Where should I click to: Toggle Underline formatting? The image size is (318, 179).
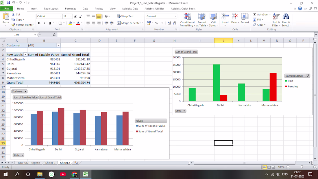coord(50,23)
